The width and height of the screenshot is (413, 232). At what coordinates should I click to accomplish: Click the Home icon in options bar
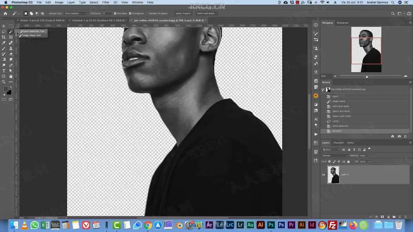(5, 13)
